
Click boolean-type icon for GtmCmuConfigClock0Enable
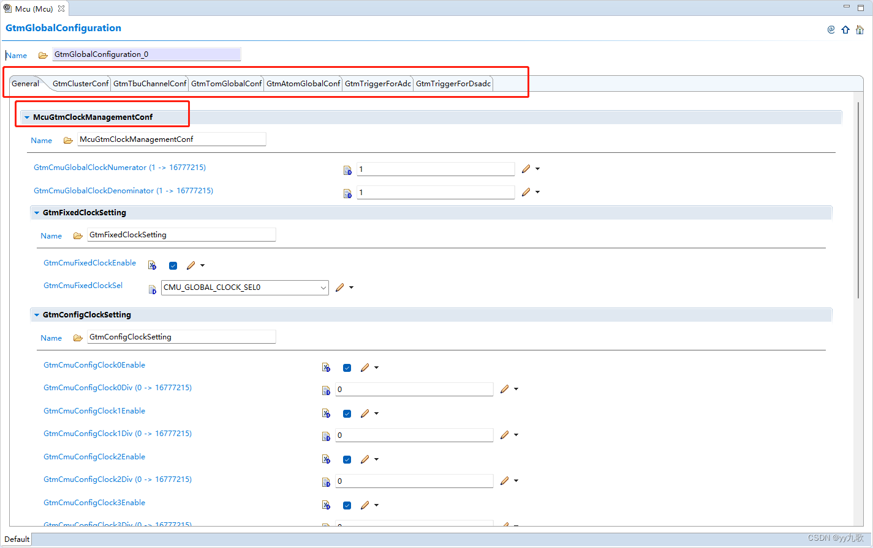326,367
